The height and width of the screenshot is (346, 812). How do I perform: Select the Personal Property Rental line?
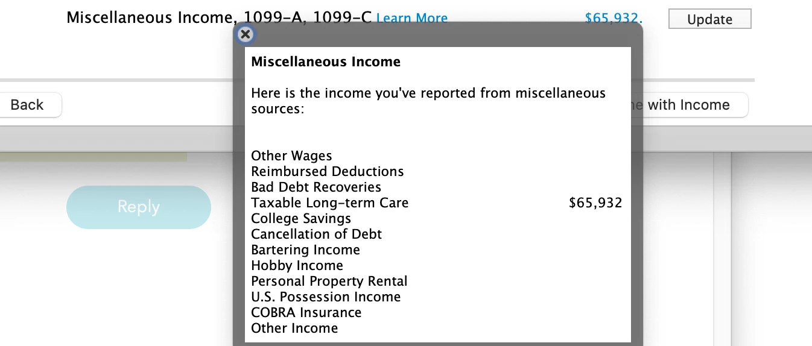click(329, 281)
